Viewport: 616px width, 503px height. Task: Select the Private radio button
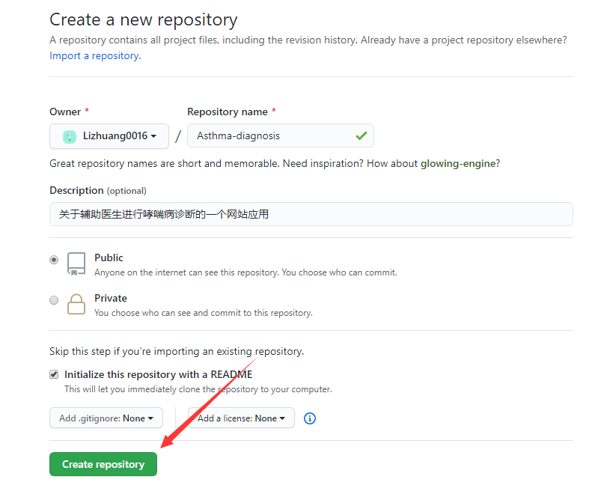54,300
